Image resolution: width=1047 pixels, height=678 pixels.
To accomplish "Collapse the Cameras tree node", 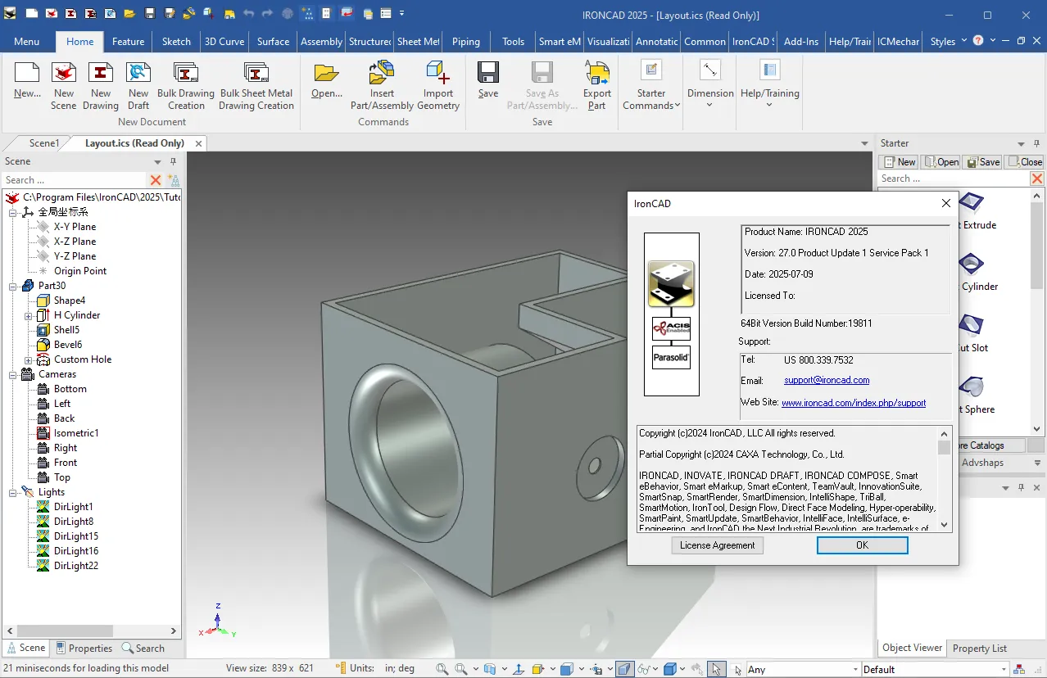I will click(x=12, y=374).
